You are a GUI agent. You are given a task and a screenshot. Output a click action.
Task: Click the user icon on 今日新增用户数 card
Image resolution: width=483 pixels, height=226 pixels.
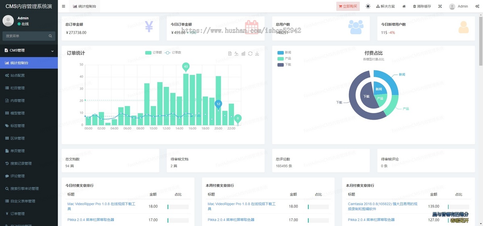[x=464, y=27]
